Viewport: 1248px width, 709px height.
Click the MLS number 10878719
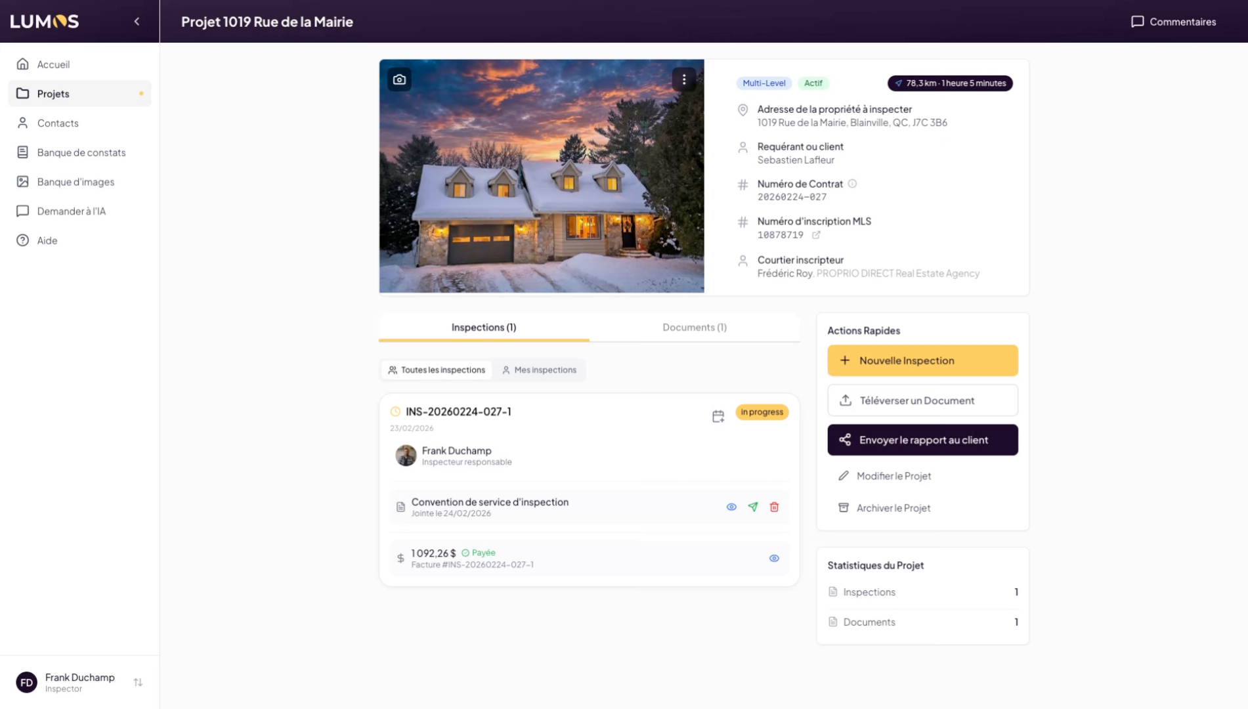(x=781, y=235)
